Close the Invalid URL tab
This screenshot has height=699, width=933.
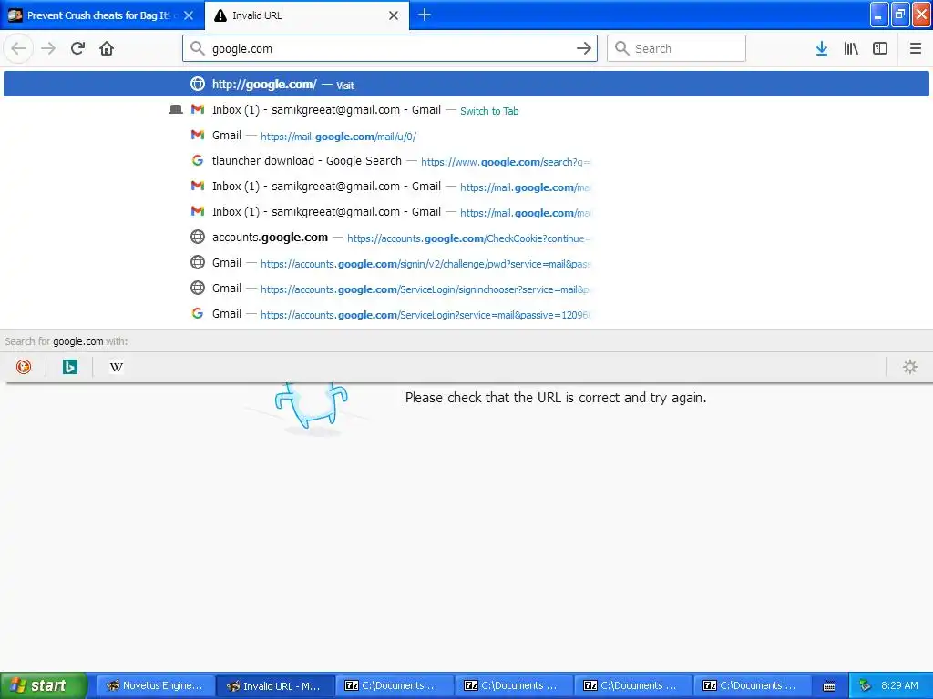394,15
